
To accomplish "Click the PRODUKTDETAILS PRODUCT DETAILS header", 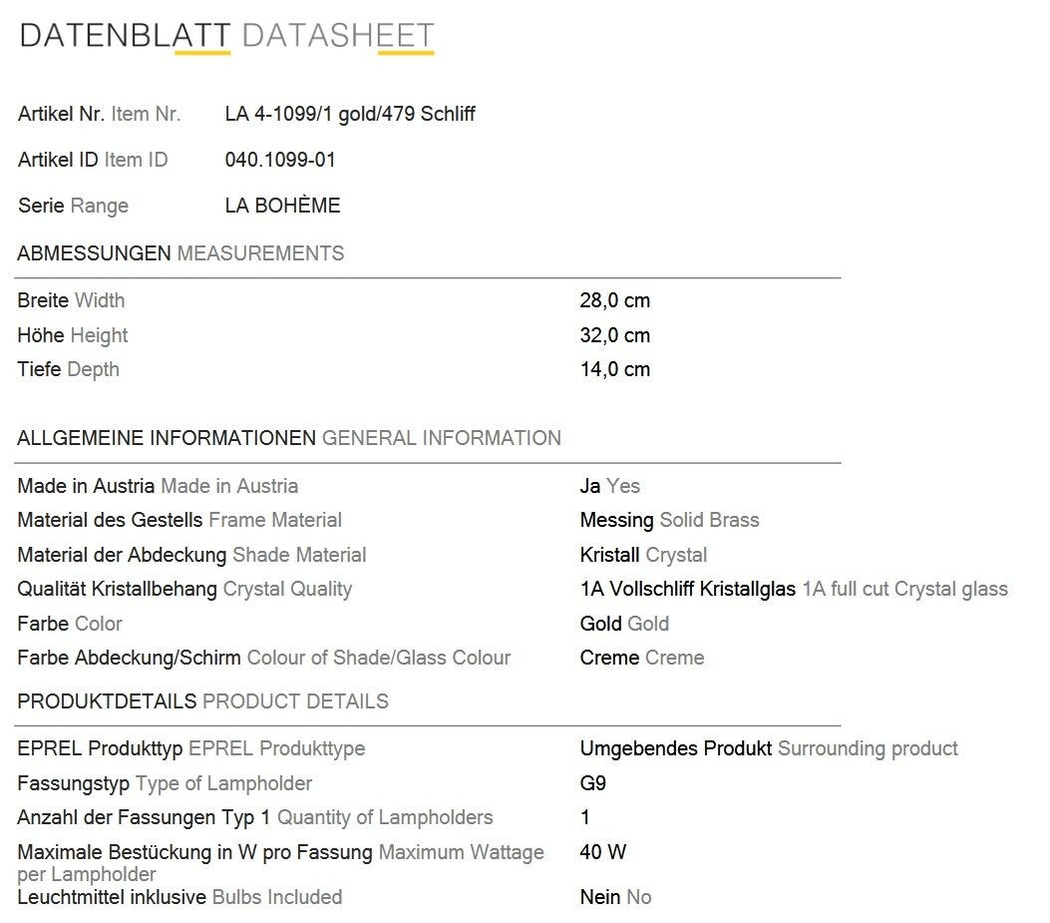I will (202, 701).
